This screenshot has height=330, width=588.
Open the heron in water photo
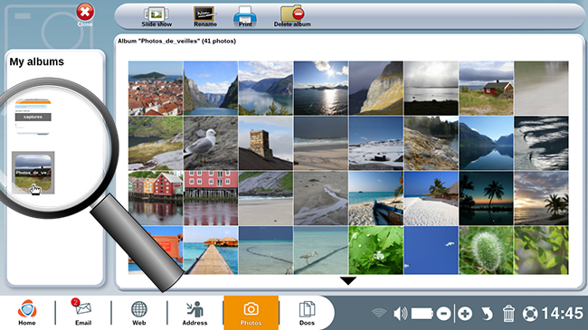[321, 250]
